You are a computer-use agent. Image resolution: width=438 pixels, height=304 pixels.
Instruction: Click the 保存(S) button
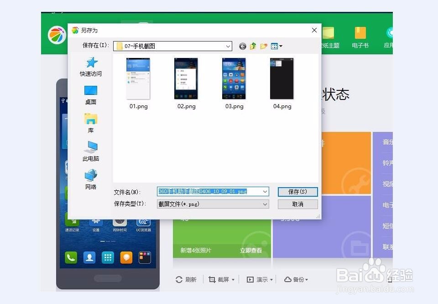click(x=297, y=192)
